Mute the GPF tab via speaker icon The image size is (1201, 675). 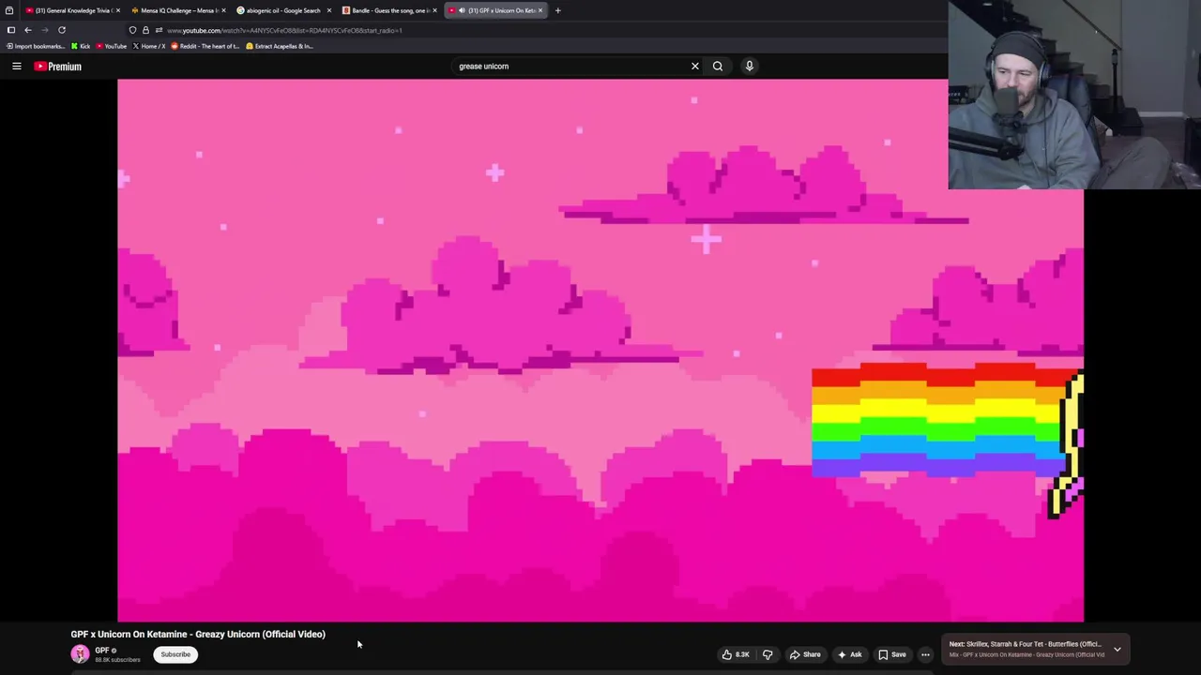[x=462, y=10]
